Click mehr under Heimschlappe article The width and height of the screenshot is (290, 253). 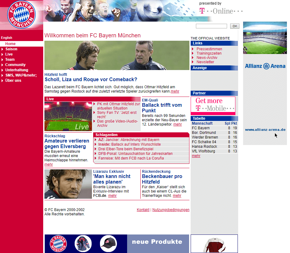coord(49,164)
